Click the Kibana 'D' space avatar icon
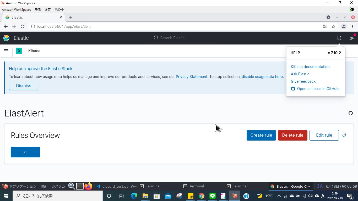 click(19, 51)
